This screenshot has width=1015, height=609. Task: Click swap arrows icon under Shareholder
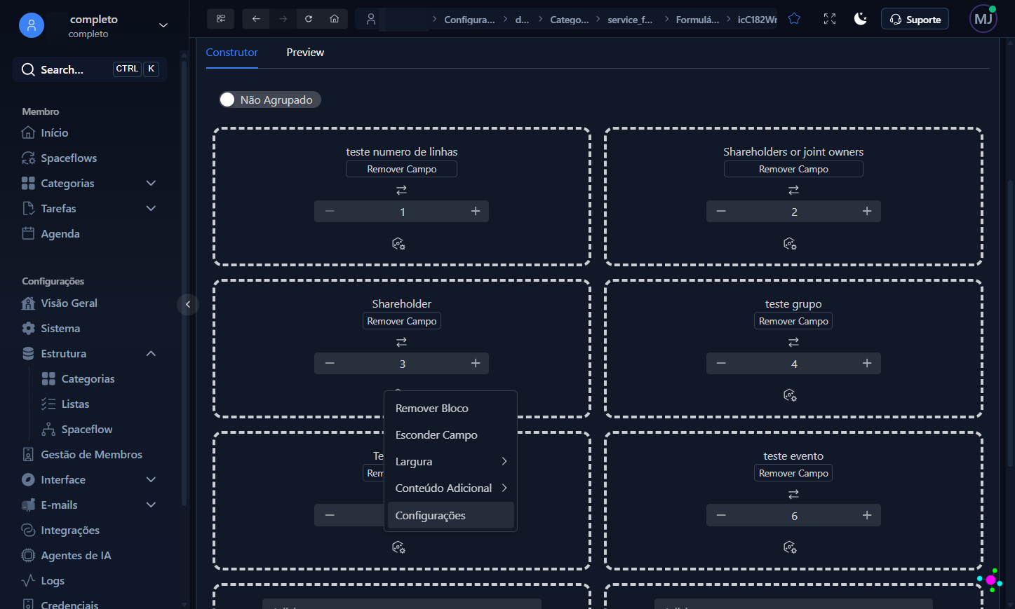401,342
